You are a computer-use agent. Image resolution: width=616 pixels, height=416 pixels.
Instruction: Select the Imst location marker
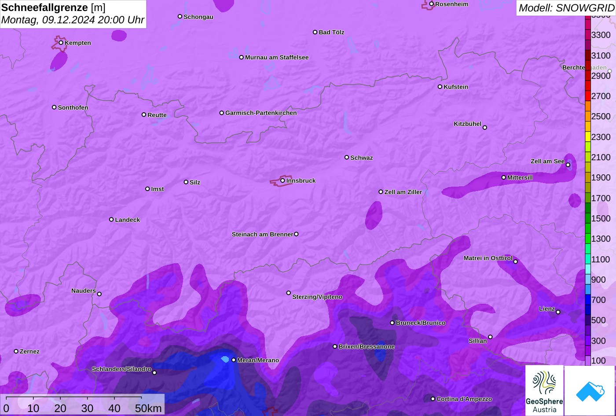tap(147, 189)
